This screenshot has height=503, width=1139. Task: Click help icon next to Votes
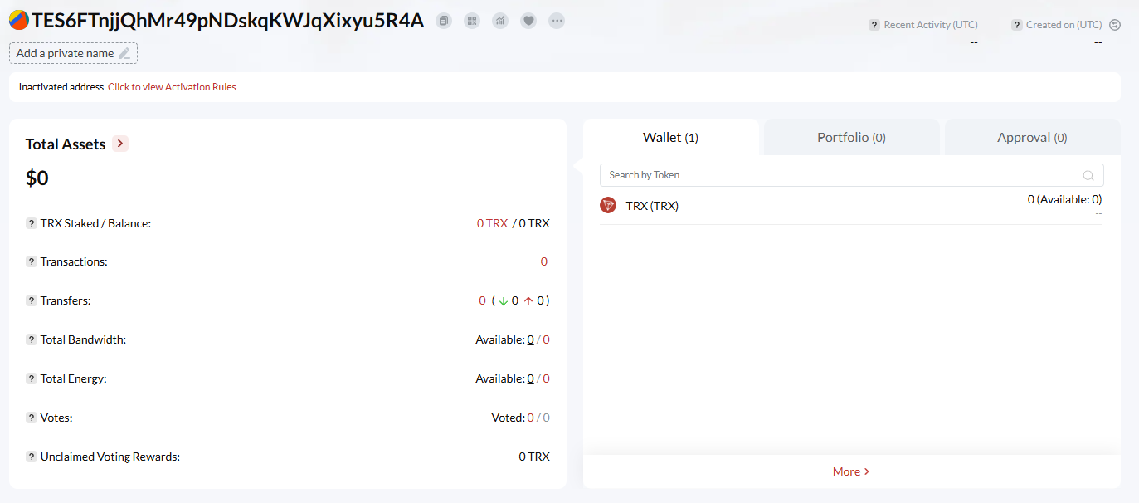[32, 418]
